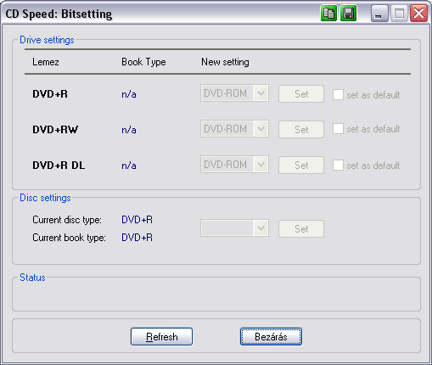The image size is (432, 365).
Task: Click the n/a value for DVD+R DL
Action: 129,166
